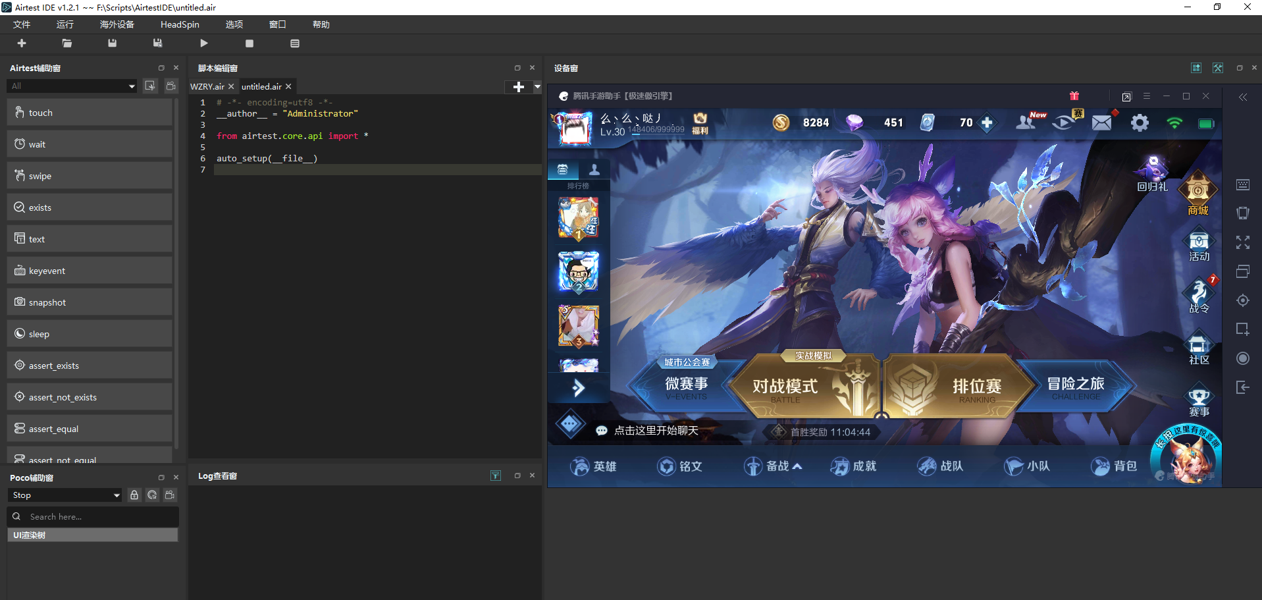
Task: Open the 运行 menu
Action: pyautogui.click(x=65, y=24)
